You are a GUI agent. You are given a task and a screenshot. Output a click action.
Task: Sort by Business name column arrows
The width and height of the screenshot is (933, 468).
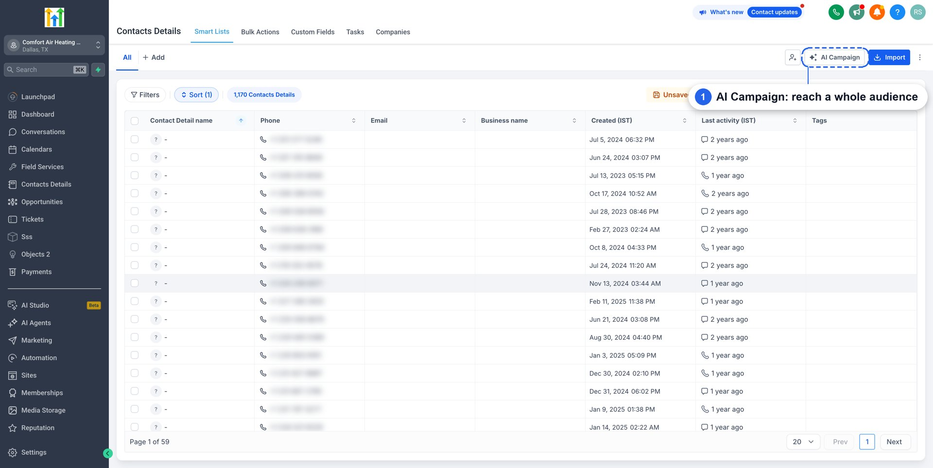tap(574, 121)
